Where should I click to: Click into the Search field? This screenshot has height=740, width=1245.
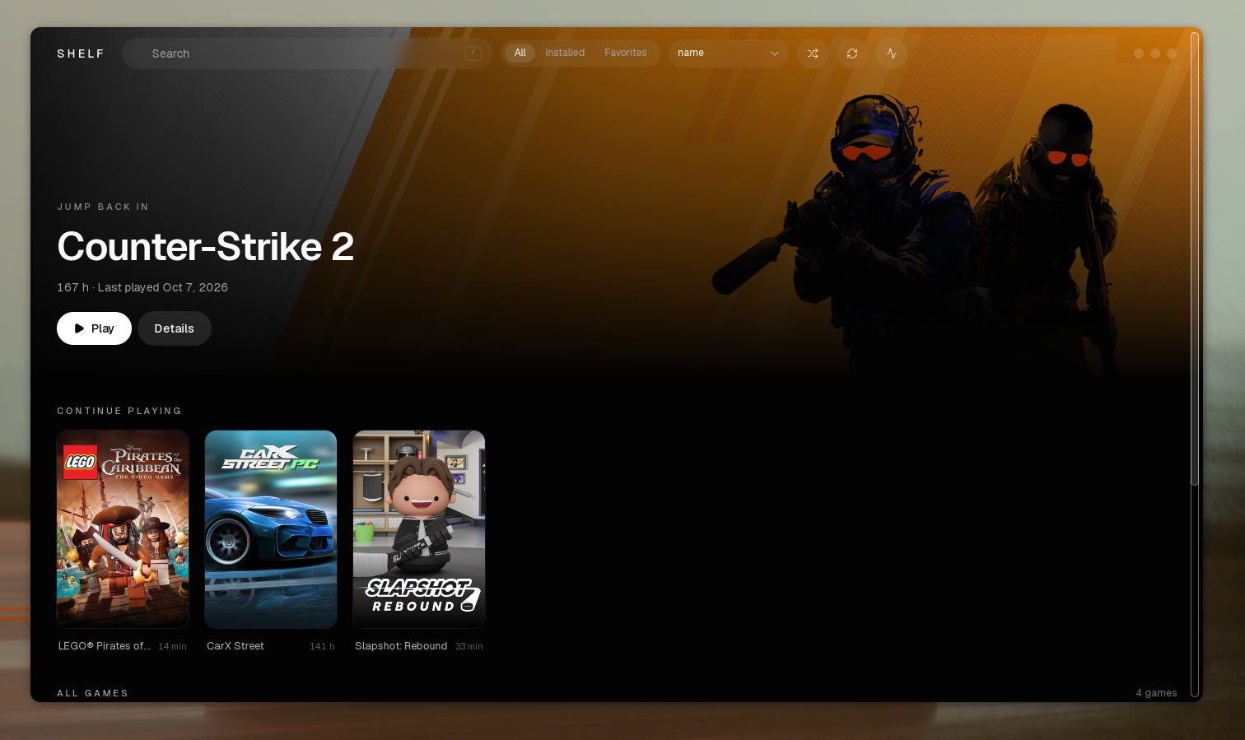pyautogui.click(x=307, y=54)
